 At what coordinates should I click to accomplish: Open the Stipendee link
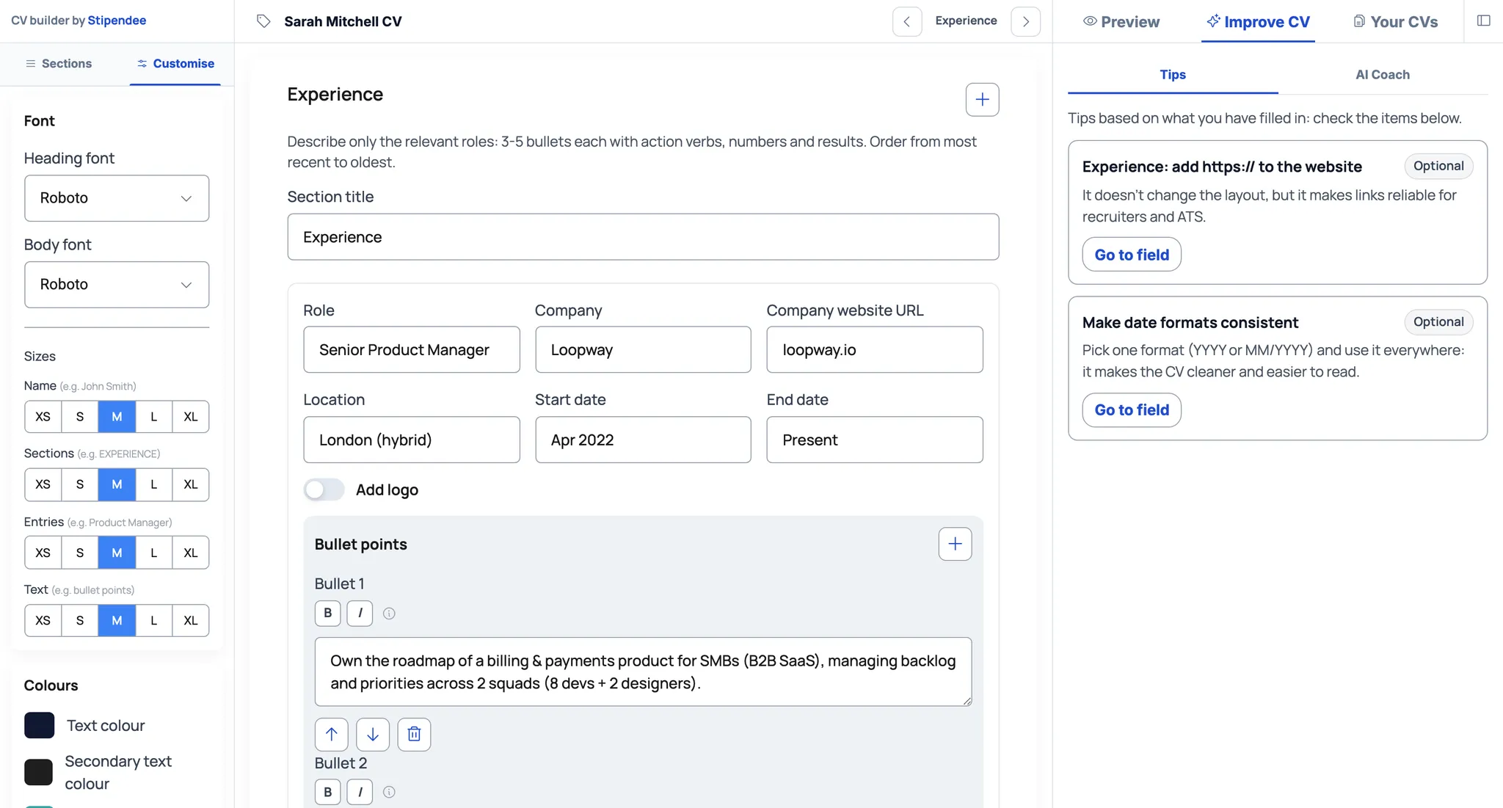pos(117,21)
